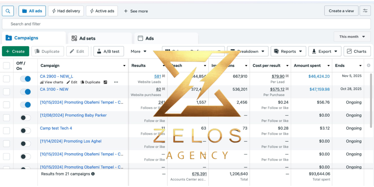Tick the select-all header checkbox
Screen dimensions: 374x187
tap(6, 66)
